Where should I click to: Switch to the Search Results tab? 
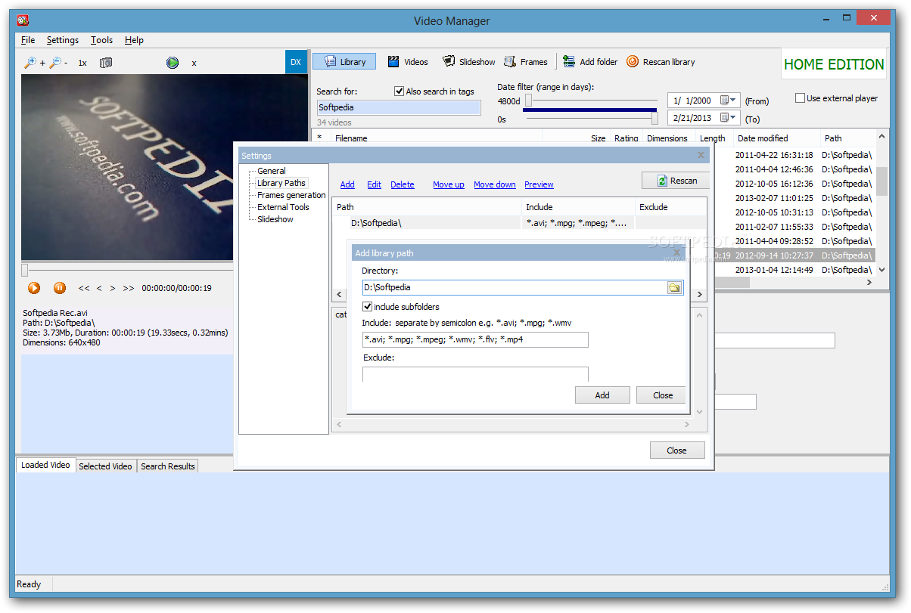[x=168, y=466]
